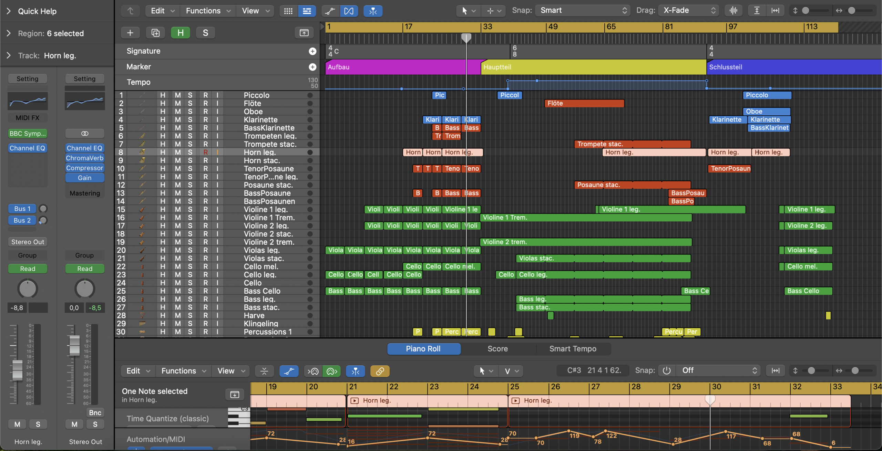Click the duplicate track icon
882x451 pixels.
(155, 33)
